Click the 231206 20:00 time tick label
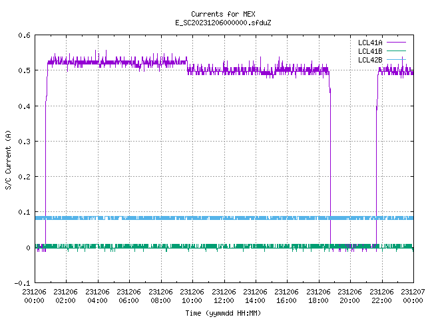426x319 pixels. tap(349, 296)
